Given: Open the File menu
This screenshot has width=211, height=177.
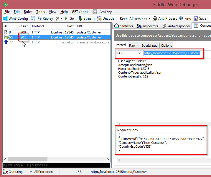Looking at the screenshot, I should (x=7, y=12).
